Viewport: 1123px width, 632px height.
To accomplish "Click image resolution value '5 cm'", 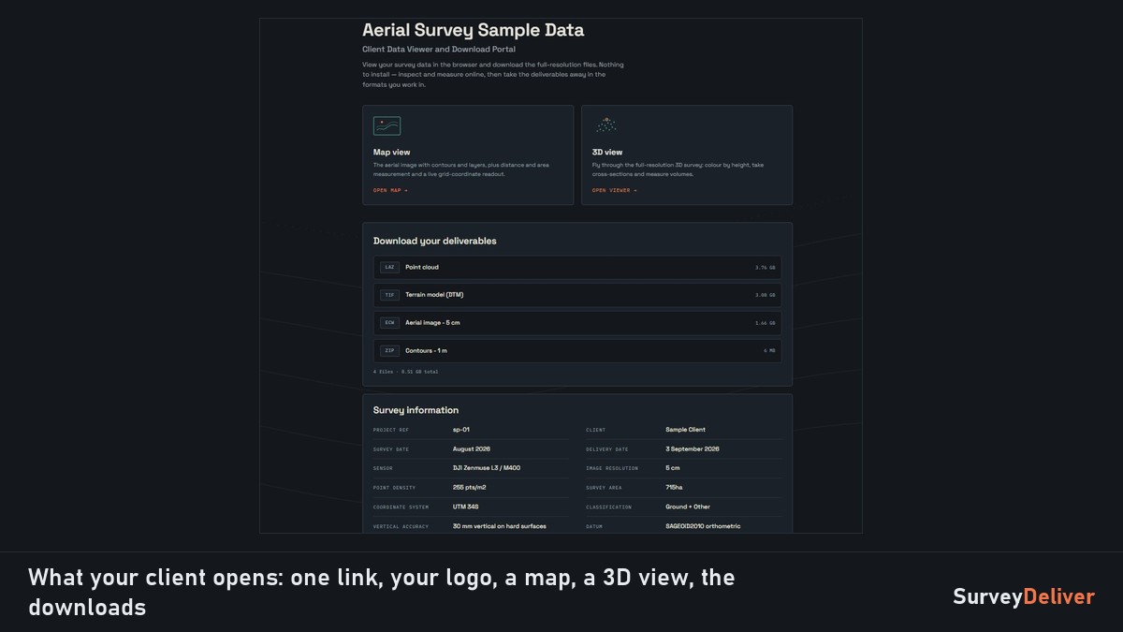I will point(673,468).
